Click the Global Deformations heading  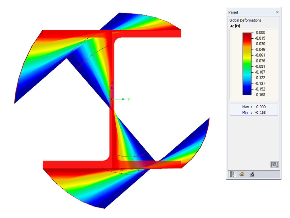click(246, 20)
